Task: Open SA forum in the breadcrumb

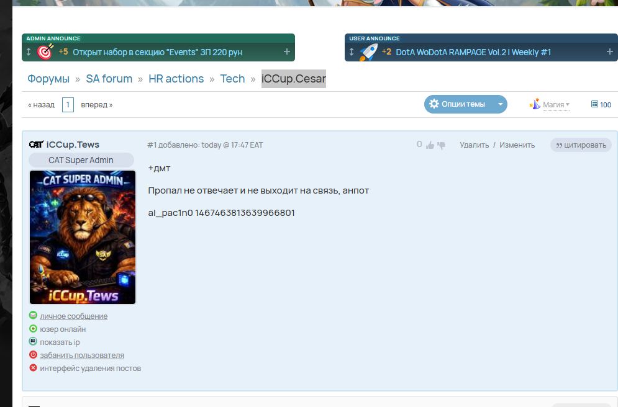Action: [109, 79]
